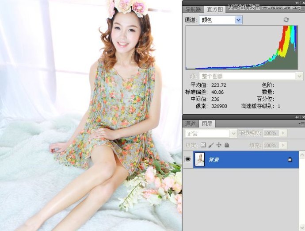This screenshot has height=231, width=305.
Task: Open the 正常 blend mode dropdown
Action: pyautogui.click(x=211, y=134)
